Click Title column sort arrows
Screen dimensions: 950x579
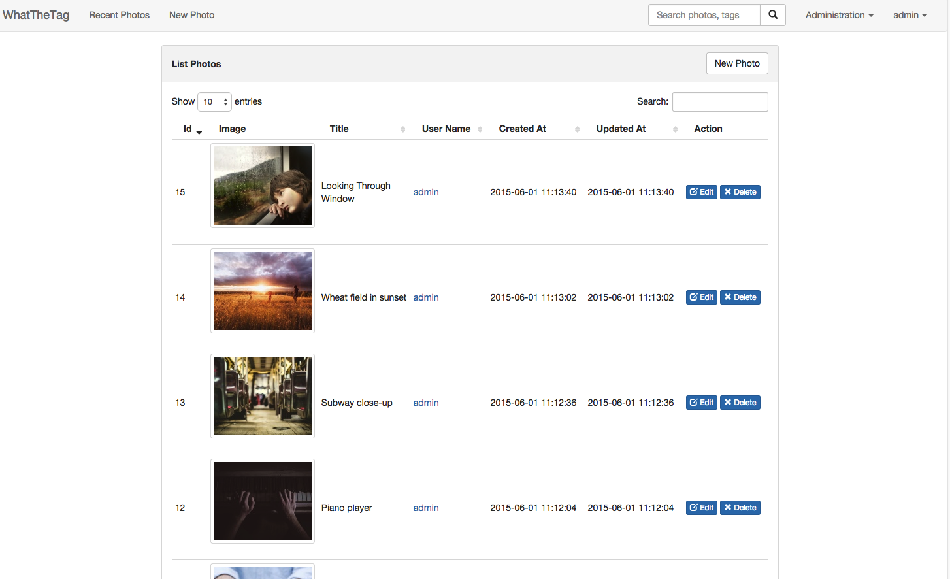(402, 129)
